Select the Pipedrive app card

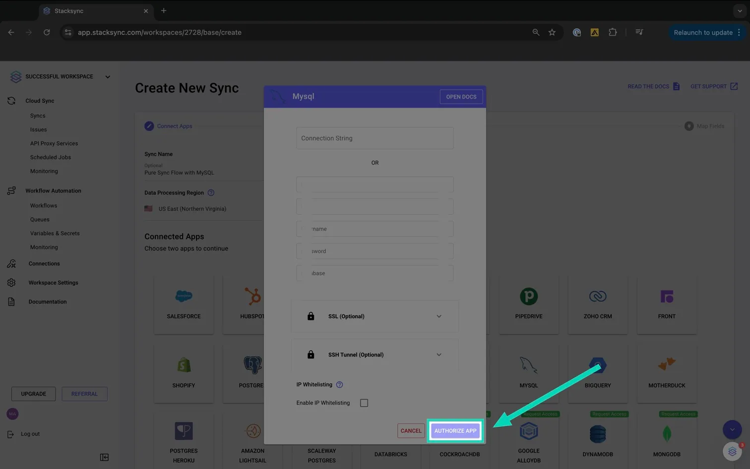coord(529,304)
